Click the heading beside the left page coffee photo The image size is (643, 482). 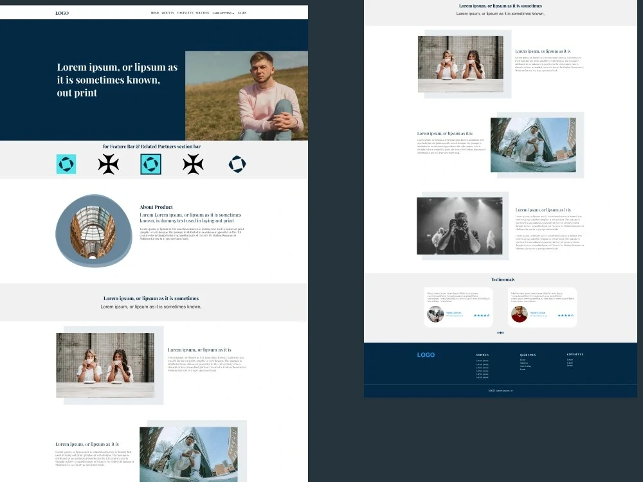(x=200, y=350)
